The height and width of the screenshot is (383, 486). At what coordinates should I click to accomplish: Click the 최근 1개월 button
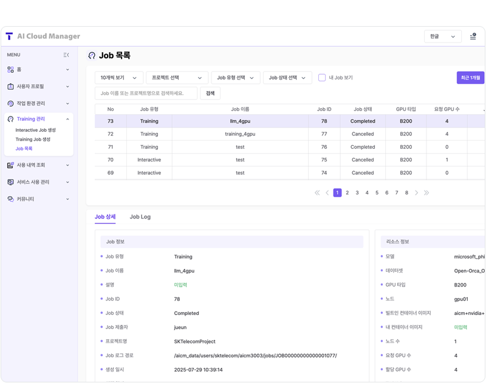(x=470, y=78)
